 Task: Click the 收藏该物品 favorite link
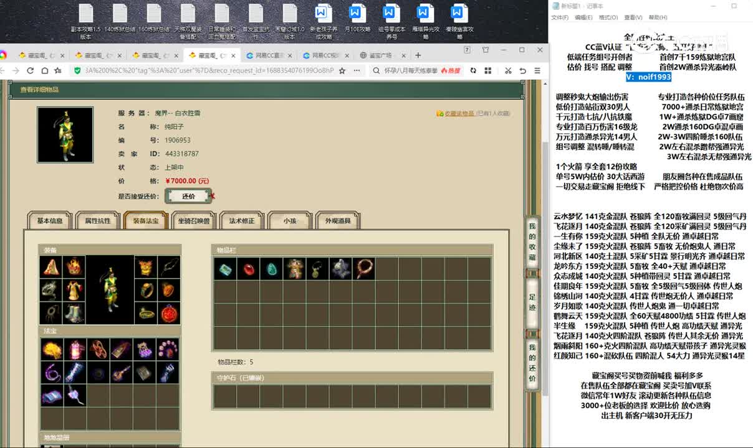coord(459,114)
